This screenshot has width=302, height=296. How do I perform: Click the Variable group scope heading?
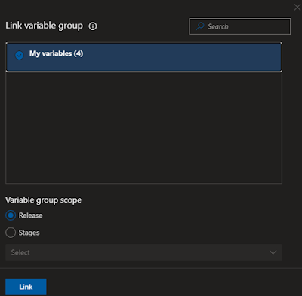click(x=43, y=200)
